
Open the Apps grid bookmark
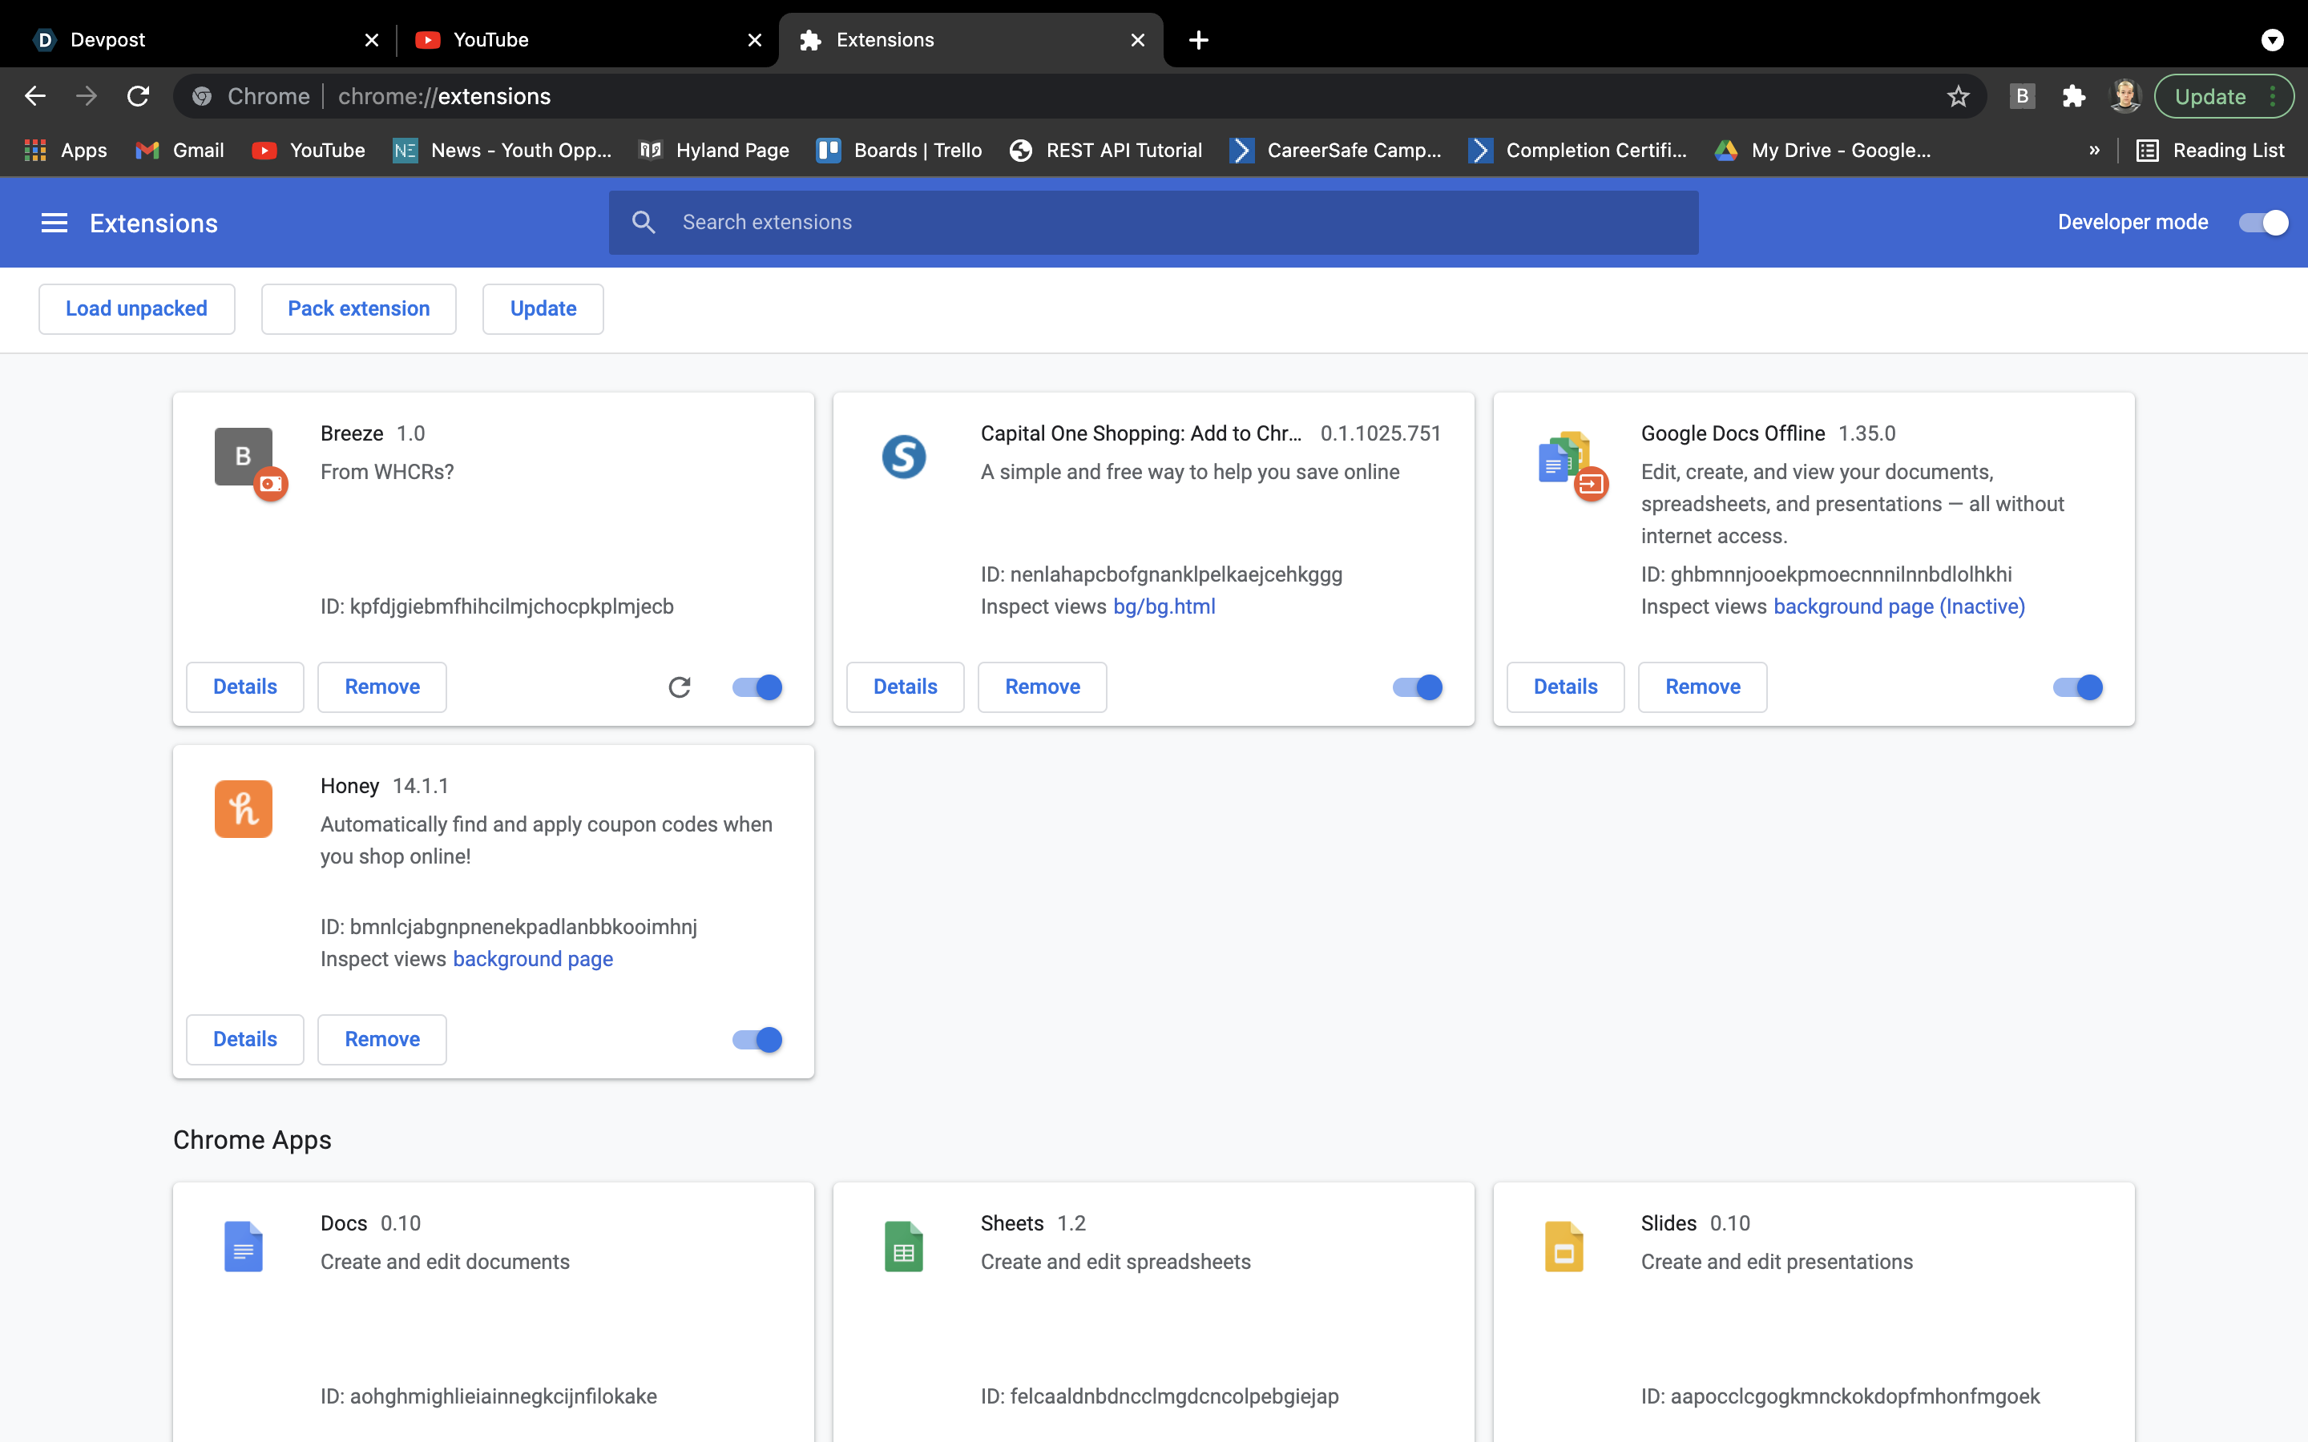point(65,151)
